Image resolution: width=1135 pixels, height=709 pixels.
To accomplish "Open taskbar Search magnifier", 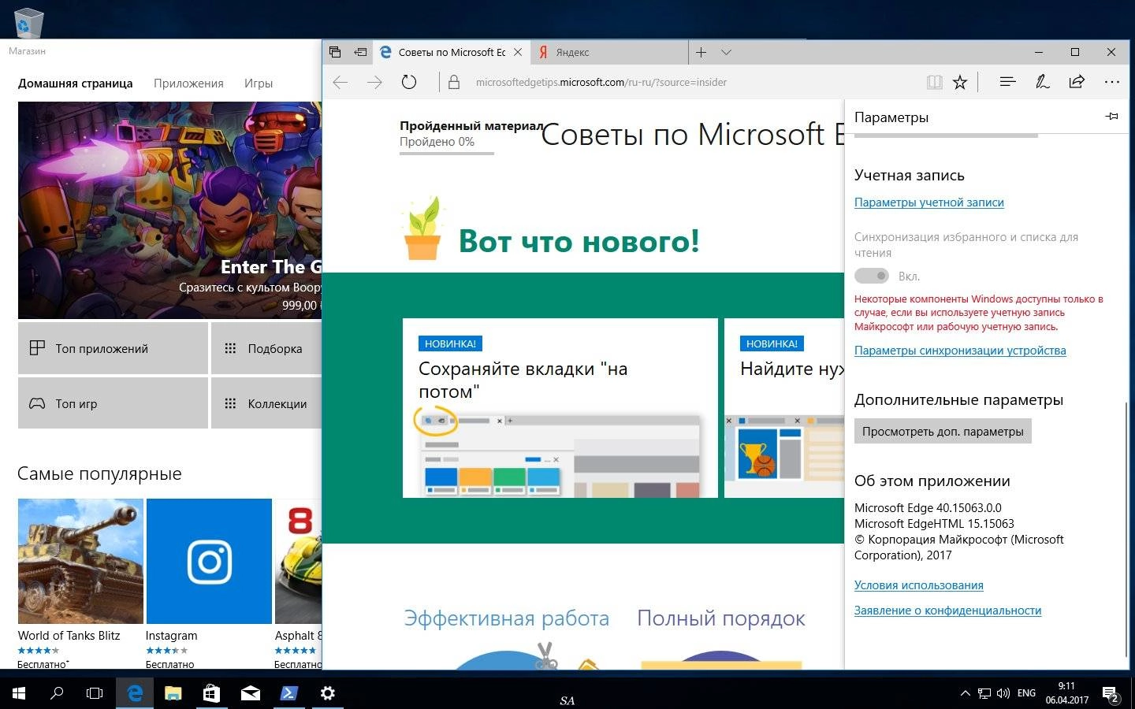I will click(57, 693).
